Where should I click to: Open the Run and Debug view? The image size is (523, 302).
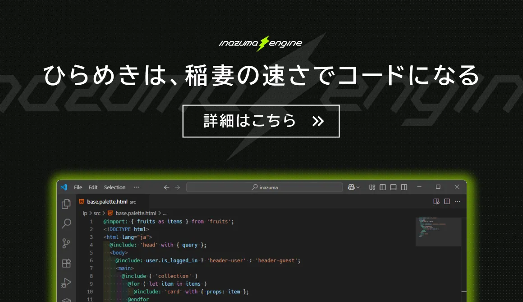pos(66,283)
